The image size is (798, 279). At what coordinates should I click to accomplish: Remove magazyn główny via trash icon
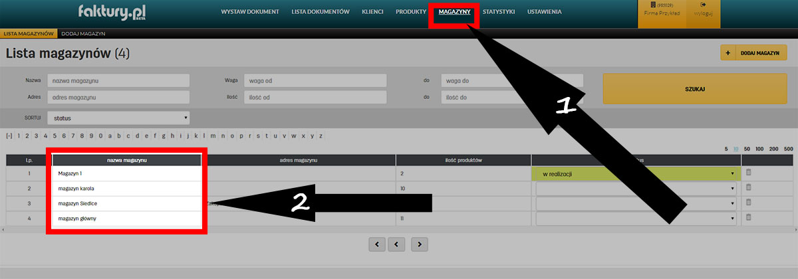(748, 217)
